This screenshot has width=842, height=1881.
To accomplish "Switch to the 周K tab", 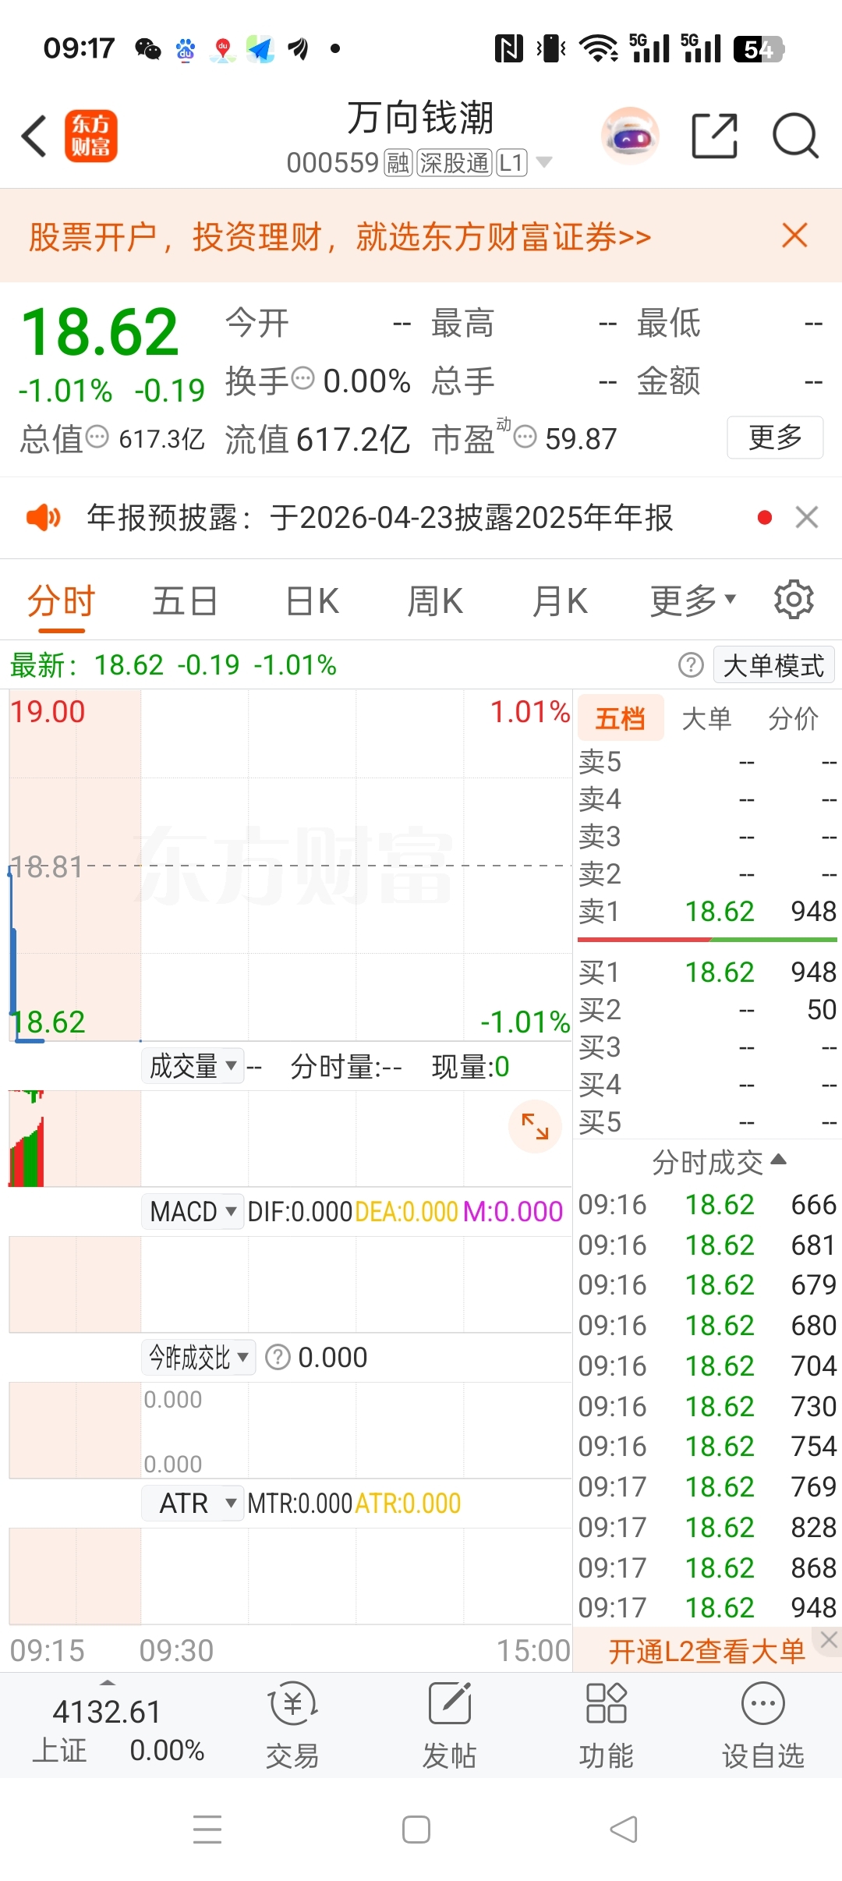I will pos(435,601).
